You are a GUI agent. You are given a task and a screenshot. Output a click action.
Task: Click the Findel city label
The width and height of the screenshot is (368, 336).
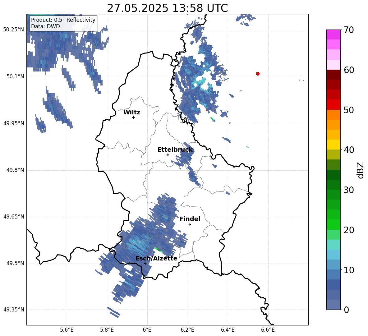click(x=190, y=219)
